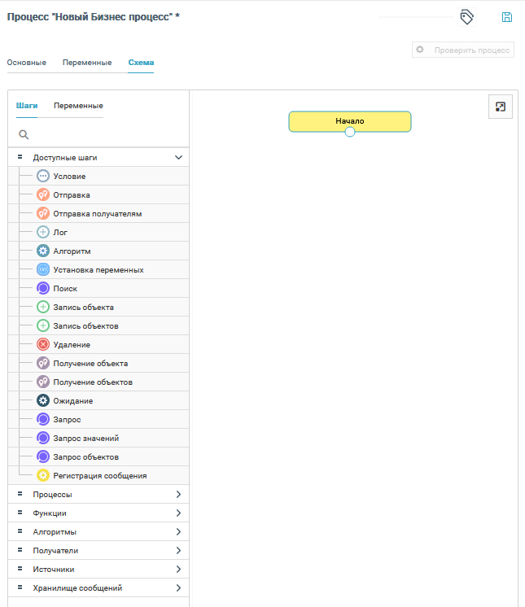Open the Переменные tab in side panel
Screen dimensions: 525x607
[78, 106]
